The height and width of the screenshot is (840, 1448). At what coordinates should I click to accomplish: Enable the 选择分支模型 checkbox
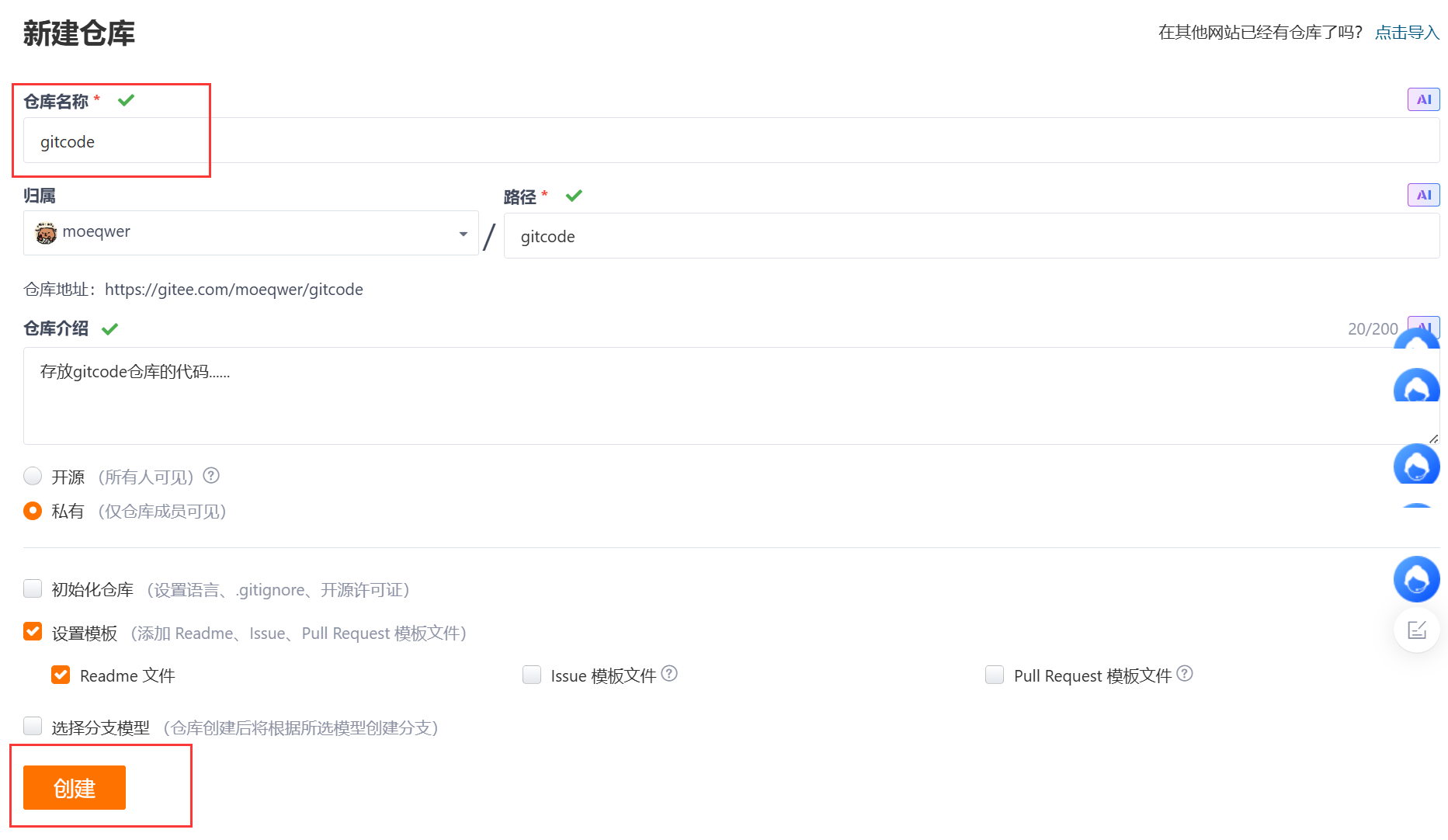pyautogui.click(x=33, y=726)
